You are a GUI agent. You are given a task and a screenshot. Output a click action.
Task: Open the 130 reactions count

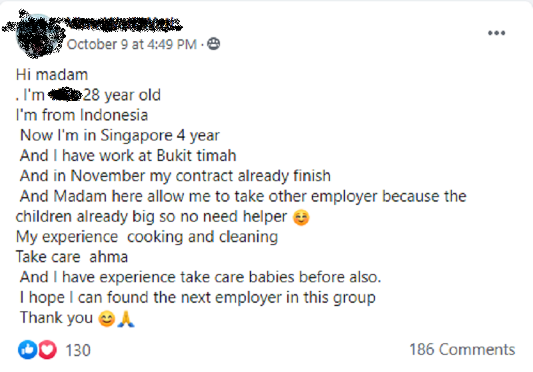click(x=79, y=349)
